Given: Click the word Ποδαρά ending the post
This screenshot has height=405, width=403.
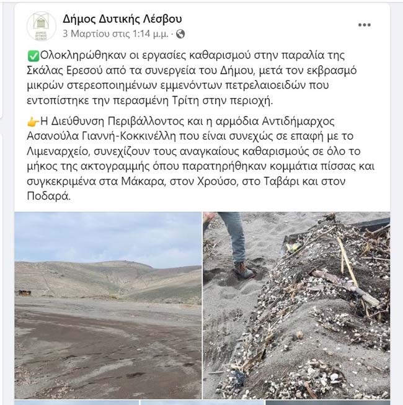Looking at the screenshot, I should point(48,197).
